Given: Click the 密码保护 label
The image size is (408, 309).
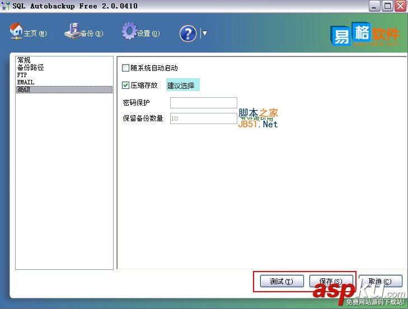Looking at the screenshot, I should [x=136, y=103].
